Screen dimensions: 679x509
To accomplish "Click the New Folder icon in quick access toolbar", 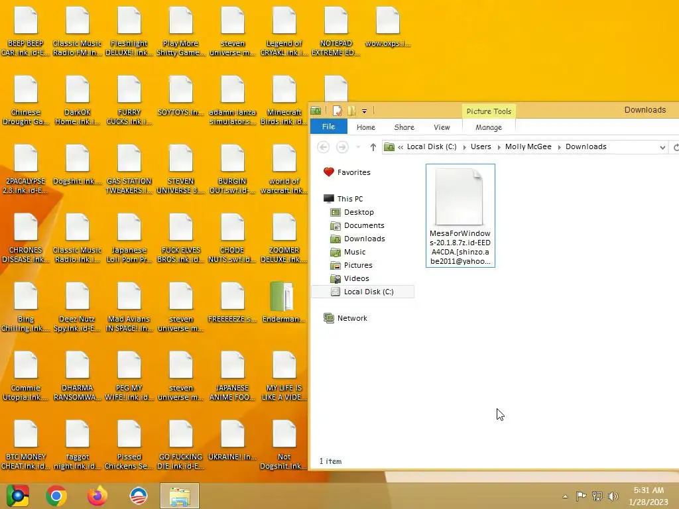I will click(x=351, y=111).
